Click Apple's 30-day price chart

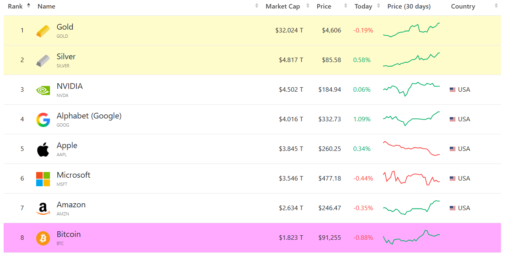[411, 148]
